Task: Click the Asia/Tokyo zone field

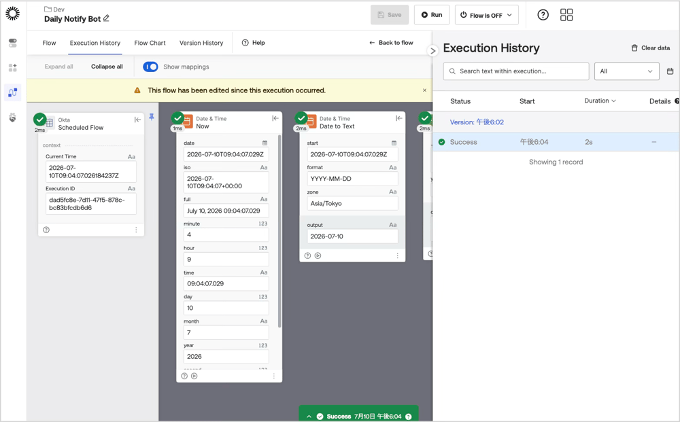Action: pos(352,203)
